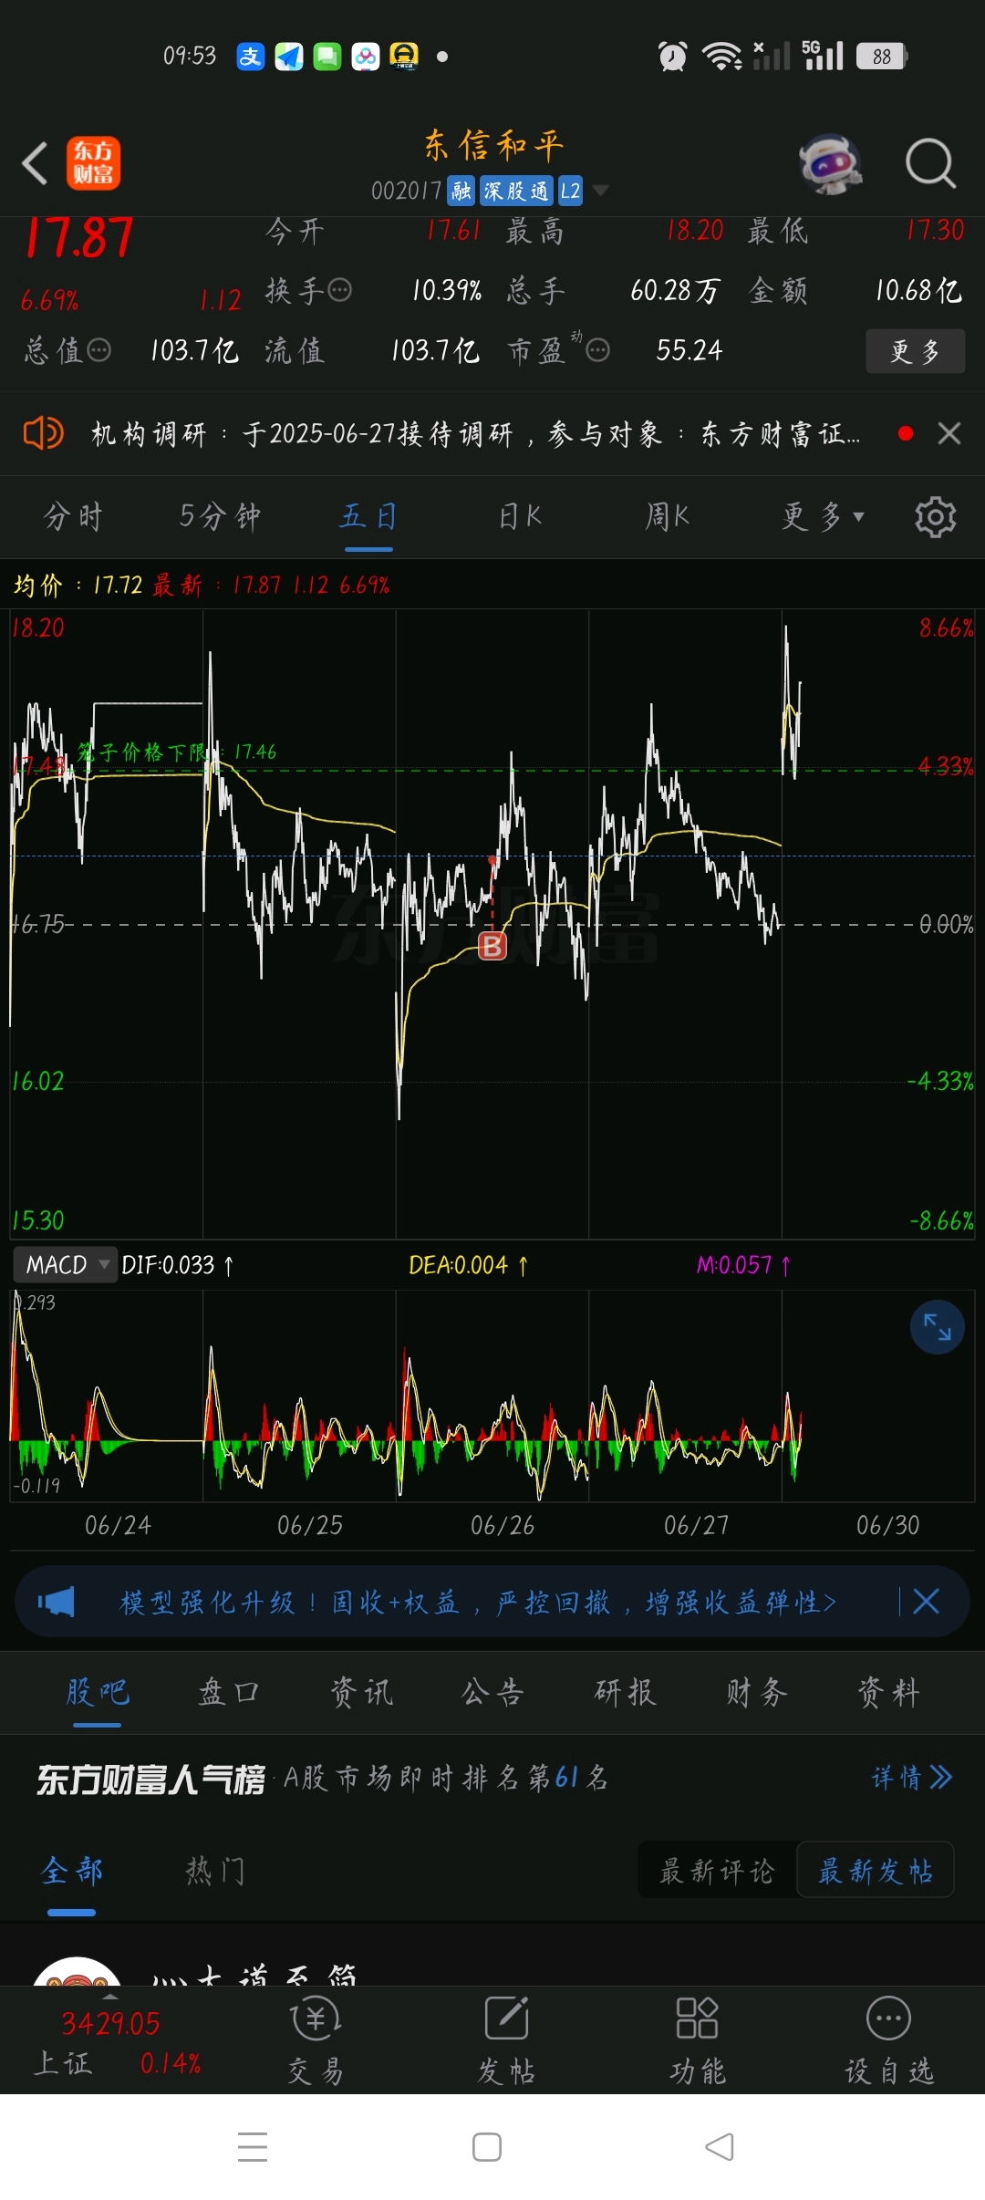Tap Android back triangle button
The width and height of the screenshot is (985, 2200).
[x=720, y=2147]
